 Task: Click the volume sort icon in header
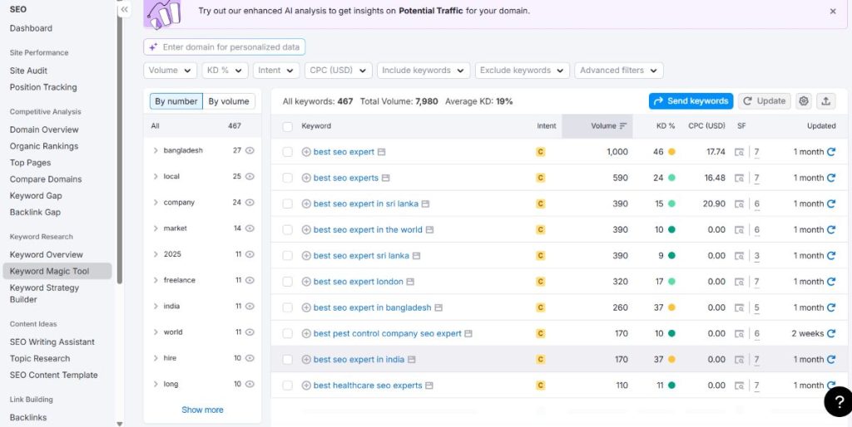pos(623,126)
